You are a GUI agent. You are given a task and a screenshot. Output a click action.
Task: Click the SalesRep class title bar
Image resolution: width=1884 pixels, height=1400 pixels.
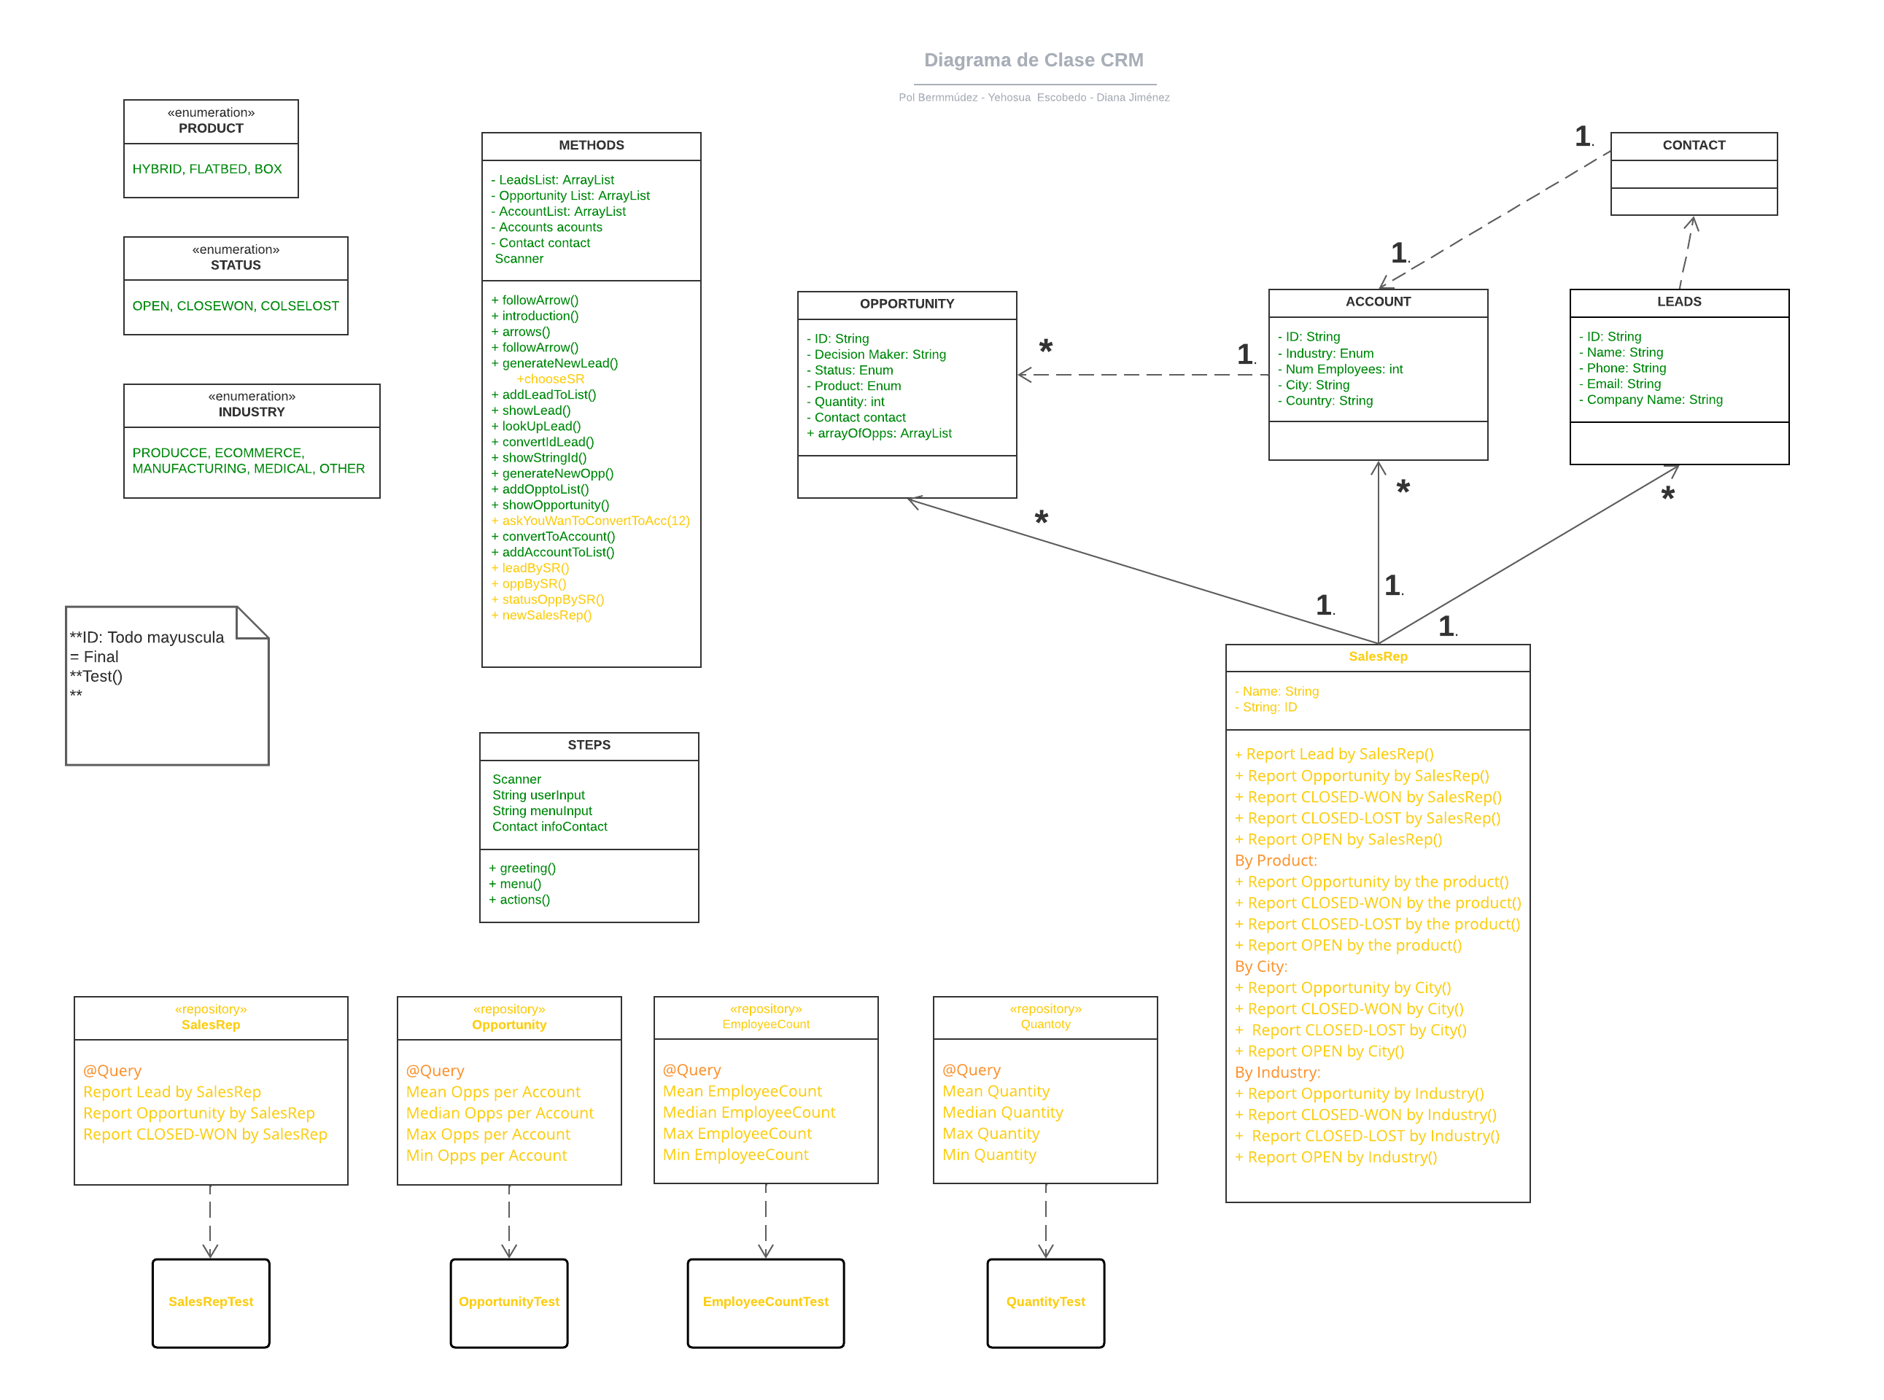point(1378,656)
